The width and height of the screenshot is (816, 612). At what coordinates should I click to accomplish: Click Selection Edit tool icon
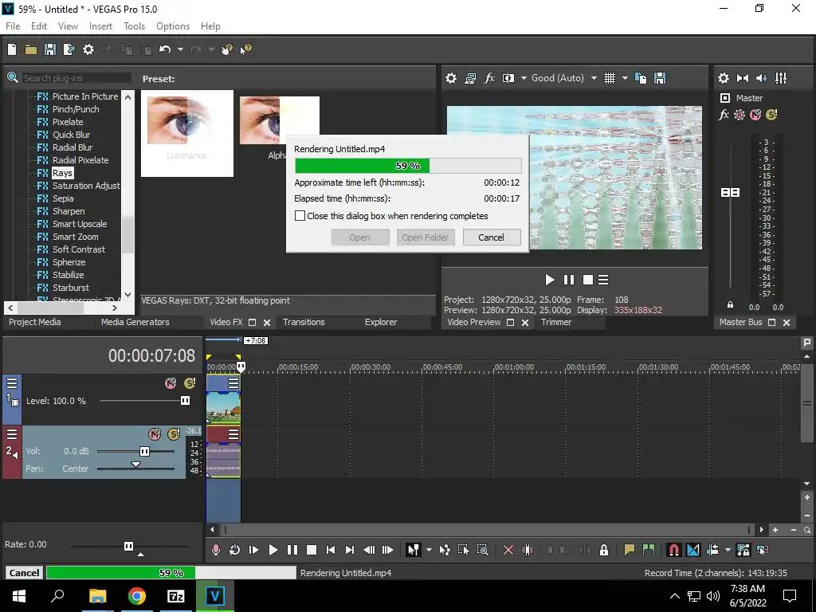click(463, 550)
